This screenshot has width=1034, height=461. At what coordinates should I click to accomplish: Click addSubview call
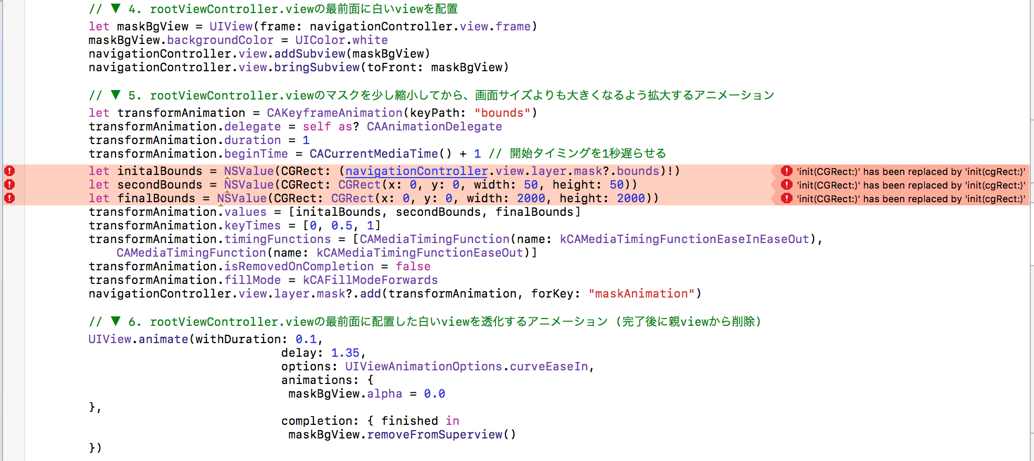pyautogui.click(x=310, y=54)
